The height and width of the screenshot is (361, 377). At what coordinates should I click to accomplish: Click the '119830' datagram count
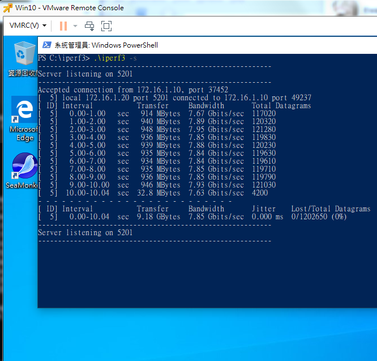[x=264, y=137]
